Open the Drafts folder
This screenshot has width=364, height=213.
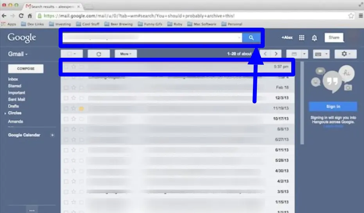pyautogui.click(x=13, y=106)
